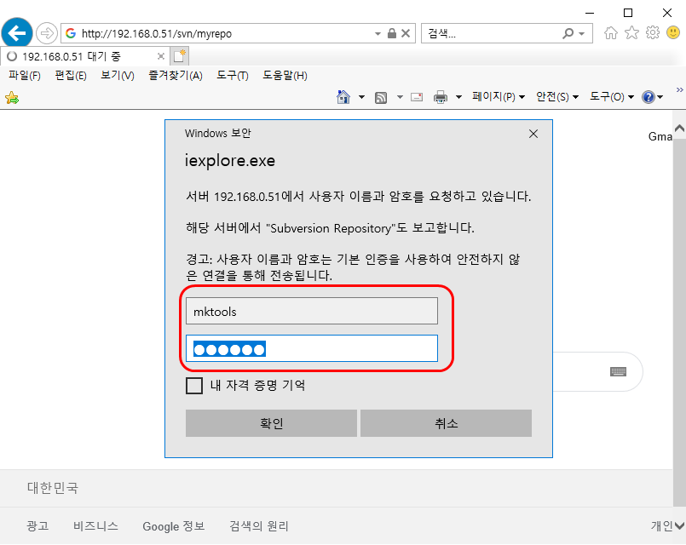This screenshot has width=686, height=545.
Task: Click the blue Help question icon
Action: coord(649,96)
